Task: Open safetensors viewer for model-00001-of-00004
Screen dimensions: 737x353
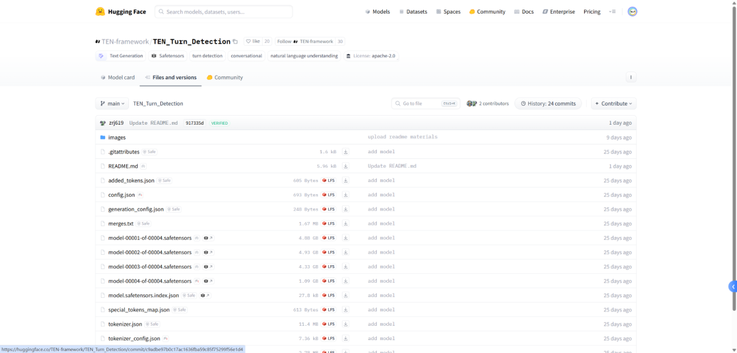Action: point(208,238)
